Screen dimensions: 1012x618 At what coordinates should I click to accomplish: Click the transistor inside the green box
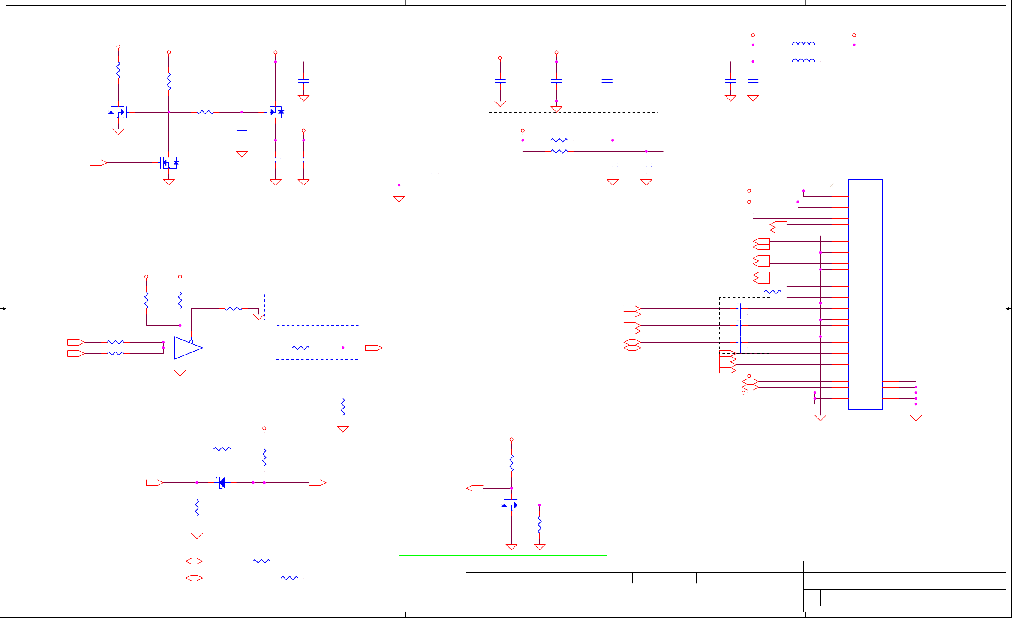(x=511, y=505)
